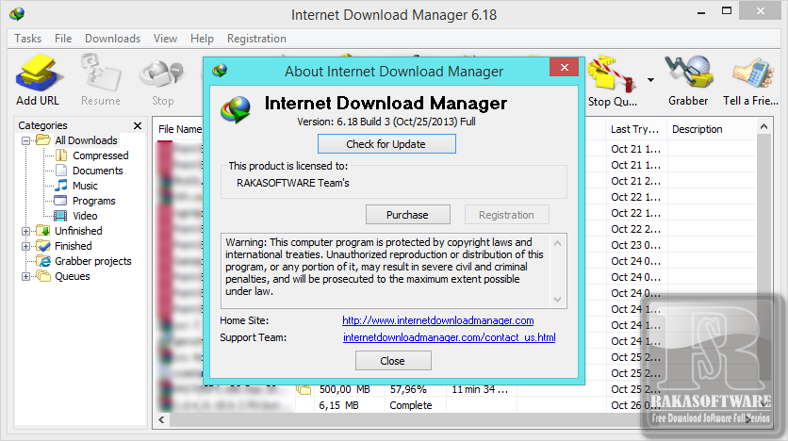
Task: Click the Queues folder icon
Action: [43, 276]
